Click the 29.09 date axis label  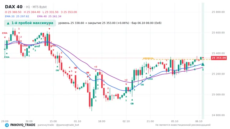pyautogui.click(x=5, y=121)
